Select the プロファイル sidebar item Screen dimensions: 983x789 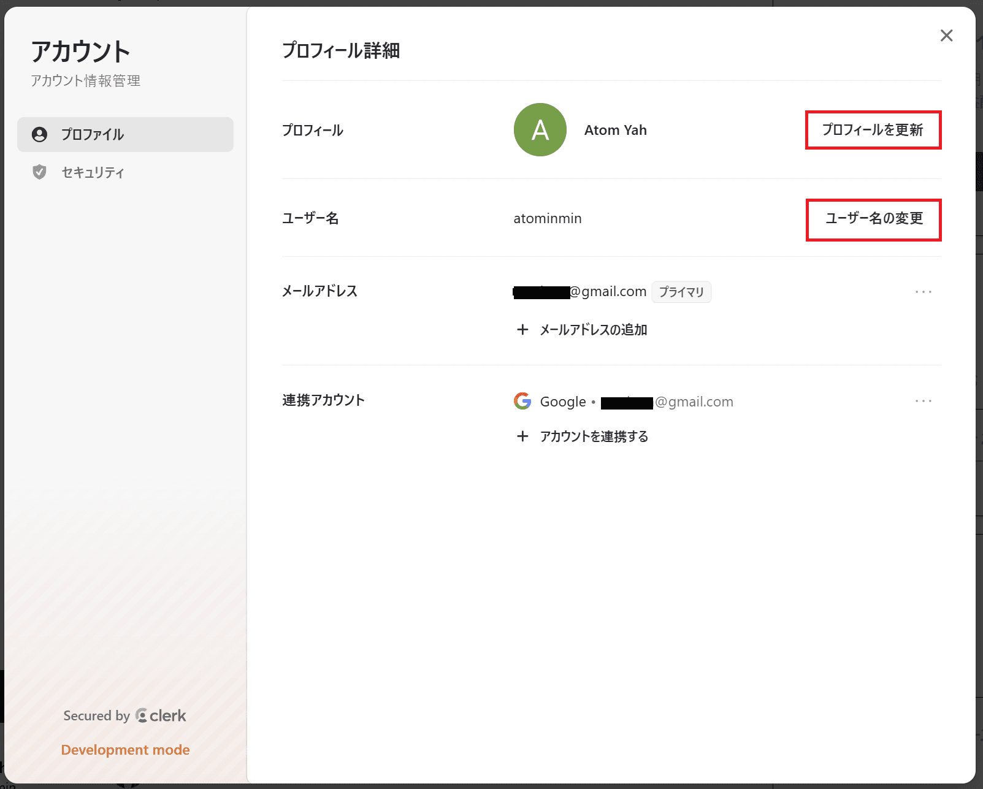point(92,134)
